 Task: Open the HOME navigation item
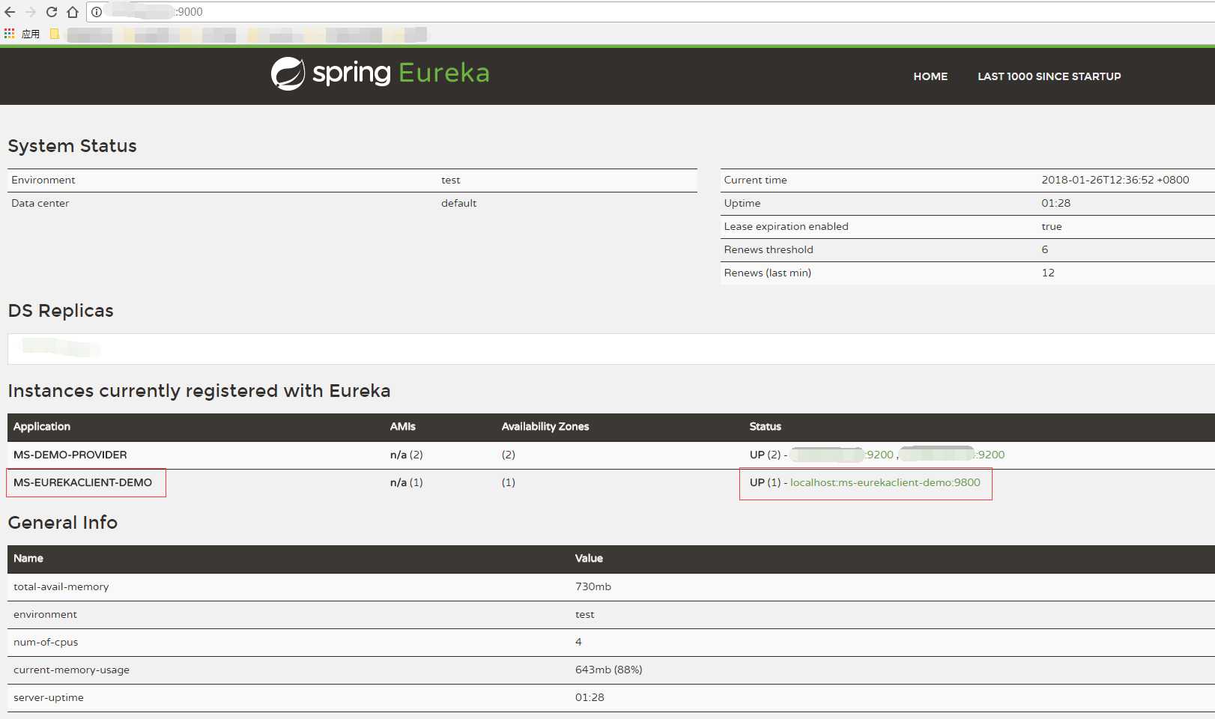[930, 76]
